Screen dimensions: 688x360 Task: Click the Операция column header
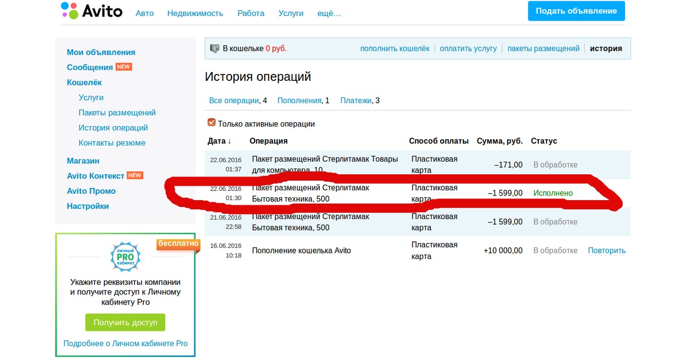[268, 141]
